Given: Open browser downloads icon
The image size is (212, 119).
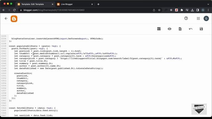Looking at the screenshot, I should coord(192,10).
